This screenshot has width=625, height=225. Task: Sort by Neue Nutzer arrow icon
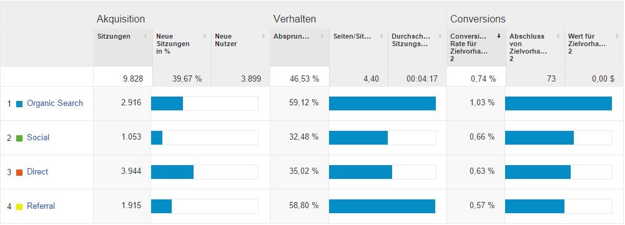pyautogui.click(x=263, y=36)
